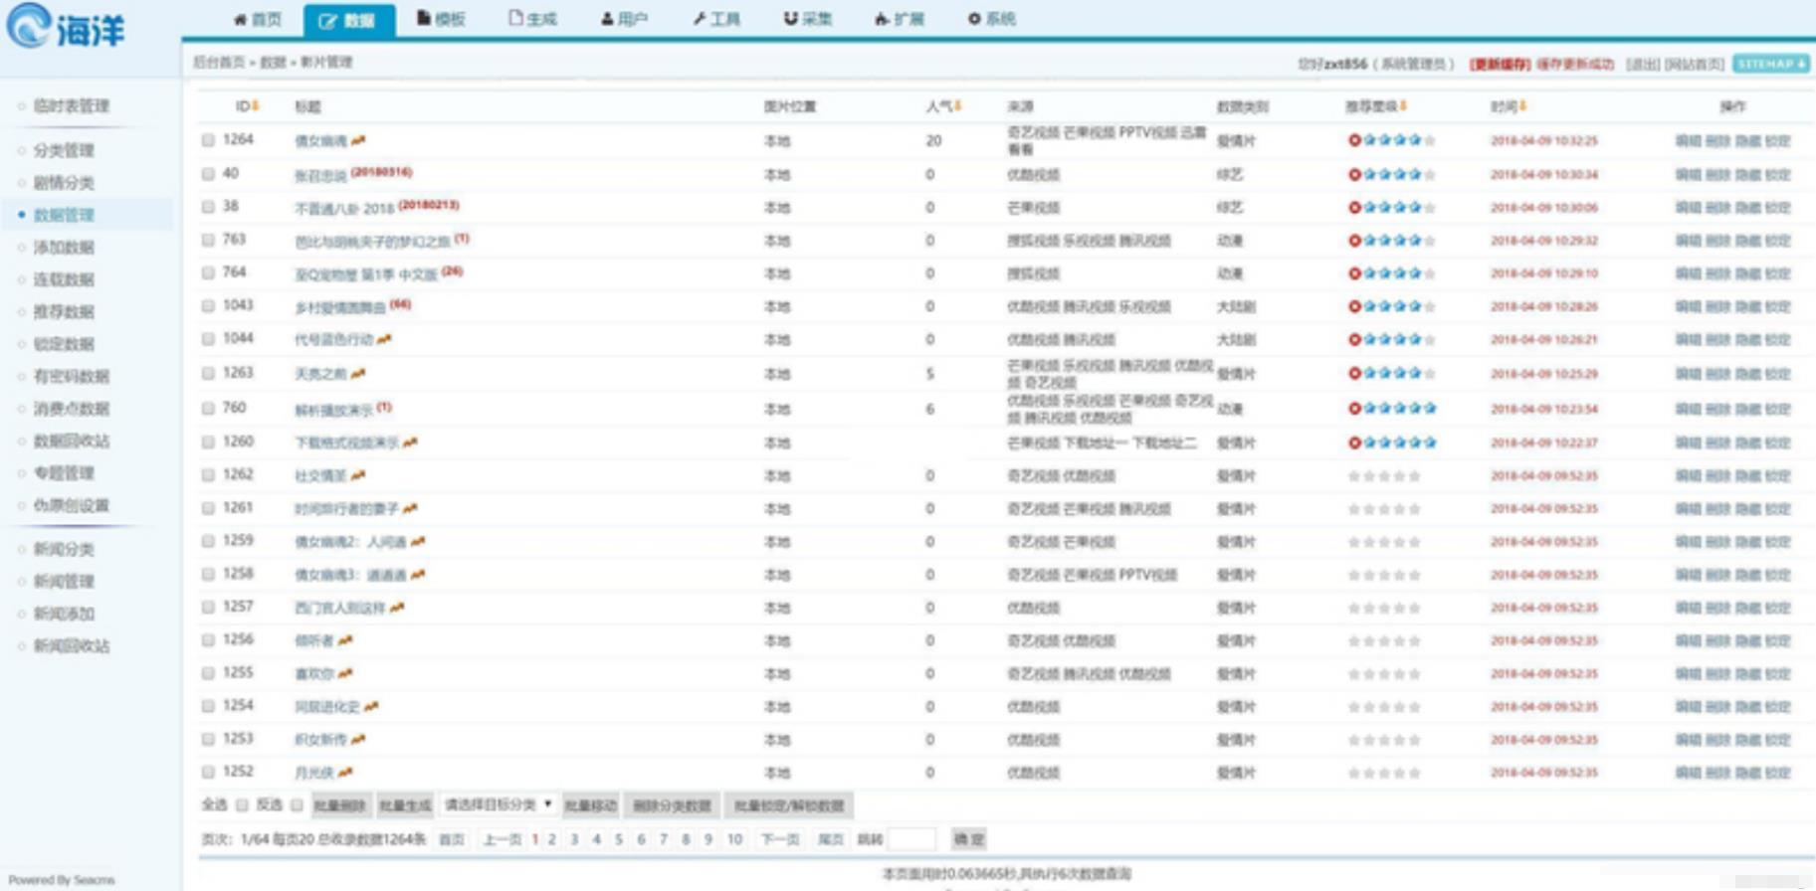Click the trend icon beside title in row 1263
This screenshot has width=1816, height=891.
pos(358,374)
